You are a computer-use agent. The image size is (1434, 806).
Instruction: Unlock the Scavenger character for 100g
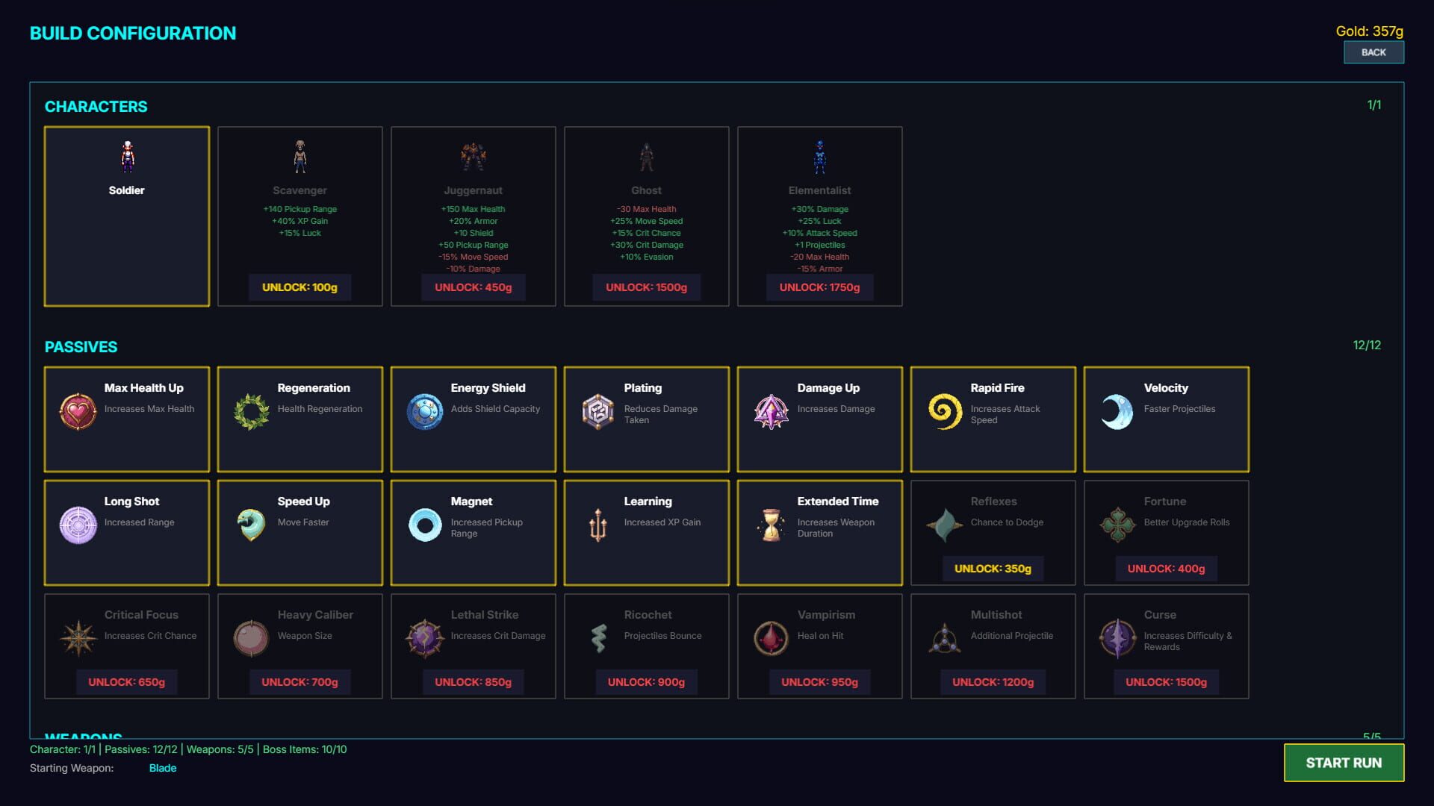[299, 287]
